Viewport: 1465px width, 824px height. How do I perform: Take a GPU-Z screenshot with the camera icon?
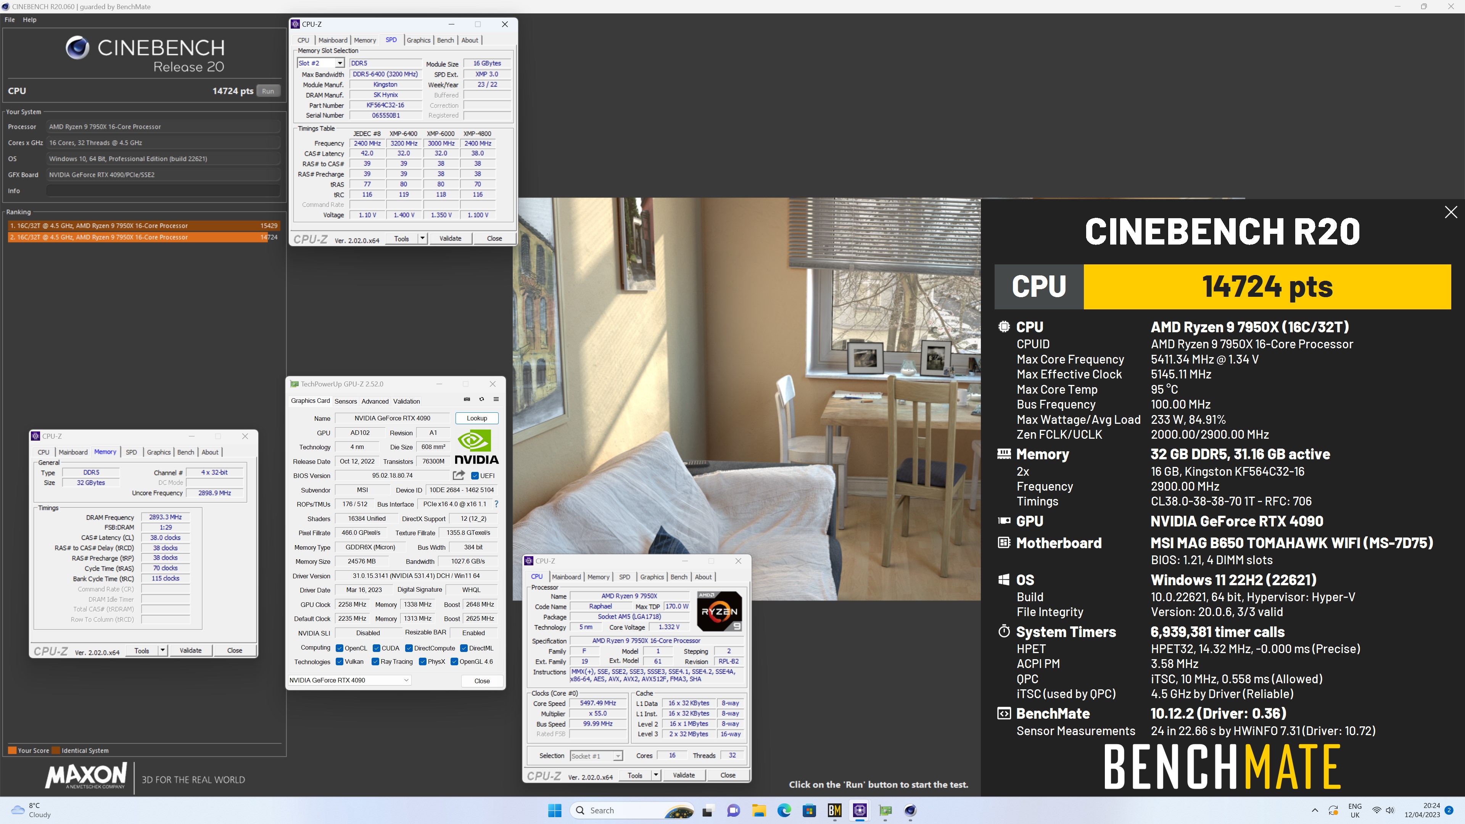pyautogui.click(x=467, y=399)
